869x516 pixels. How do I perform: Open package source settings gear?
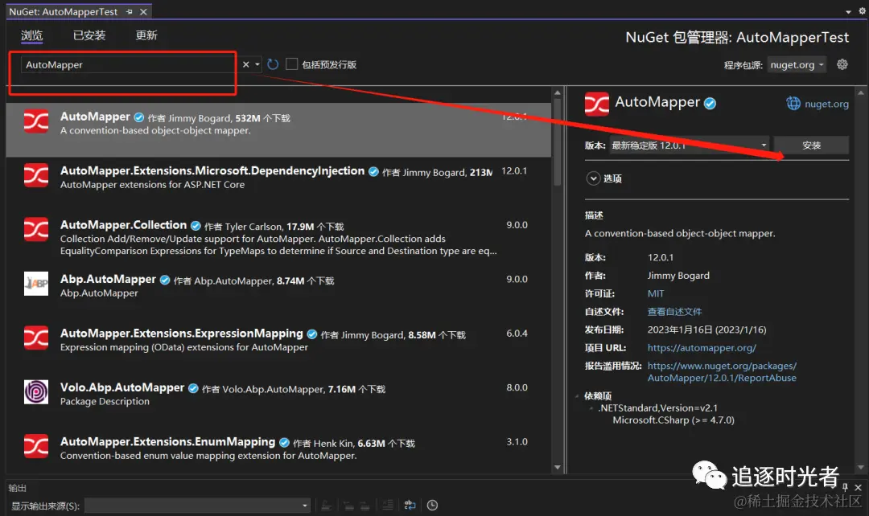(x=842, y=64)
